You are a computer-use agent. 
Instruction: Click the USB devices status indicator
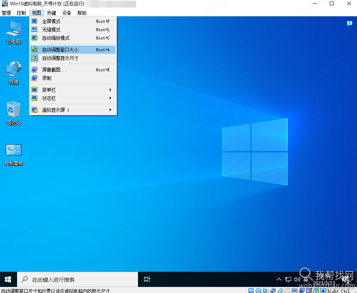(x=280, y=290)
